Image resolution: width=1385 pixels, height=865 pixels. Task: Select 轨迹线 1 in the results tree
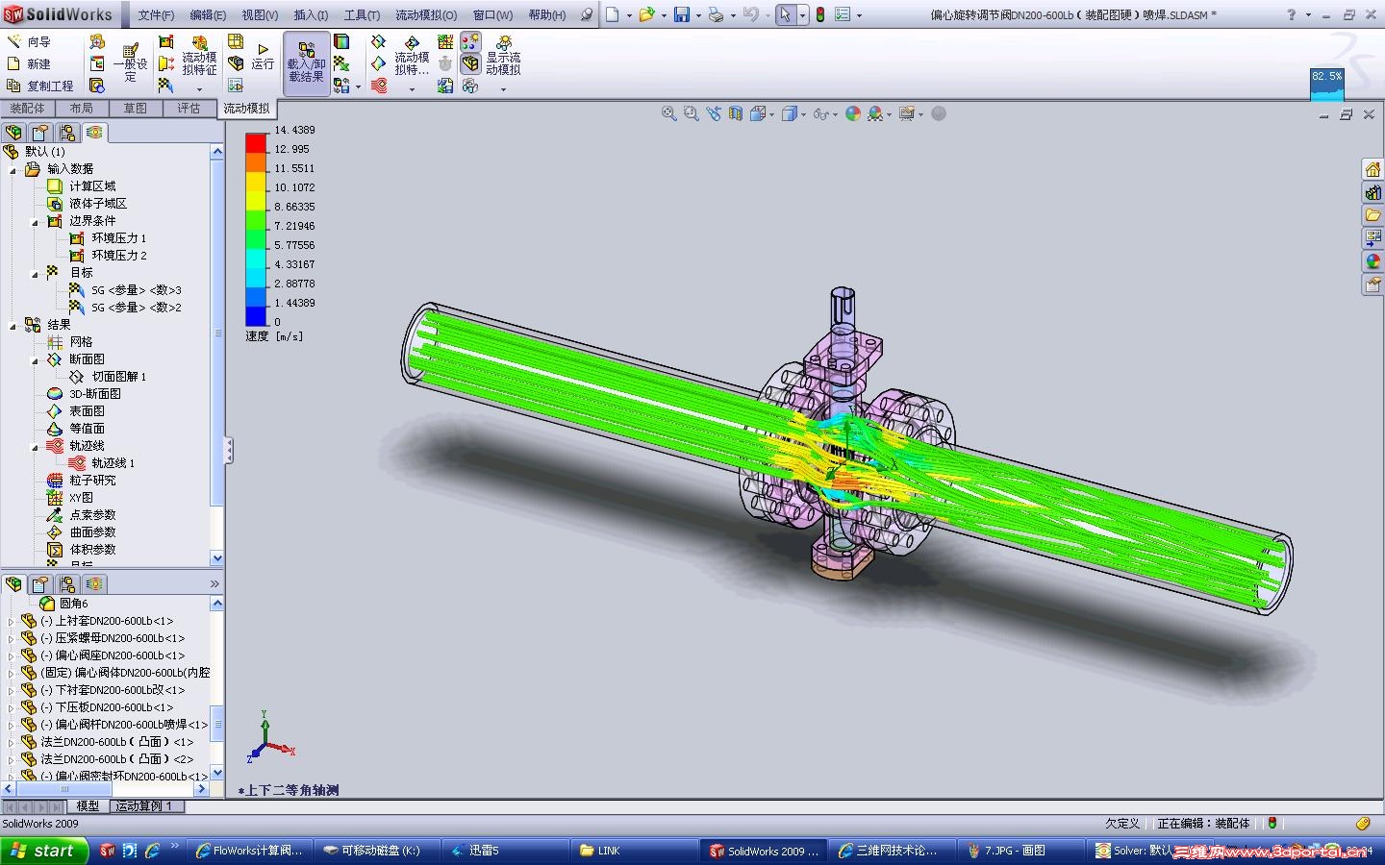pos(102,463)
